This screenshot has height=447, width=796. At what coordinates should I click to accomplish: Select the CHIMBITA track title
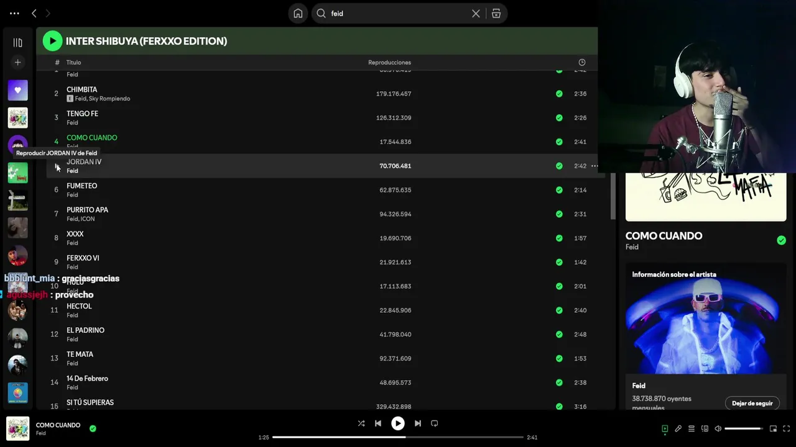pos(81,89)
